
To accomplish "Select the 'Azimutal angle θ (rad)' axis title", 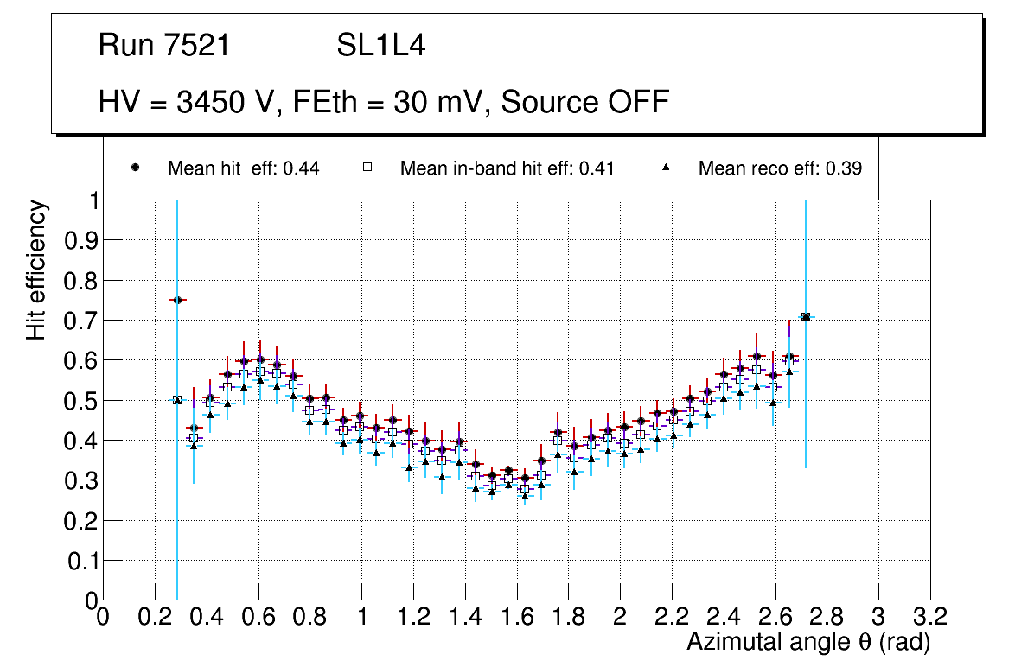I will tap(807, 642).
